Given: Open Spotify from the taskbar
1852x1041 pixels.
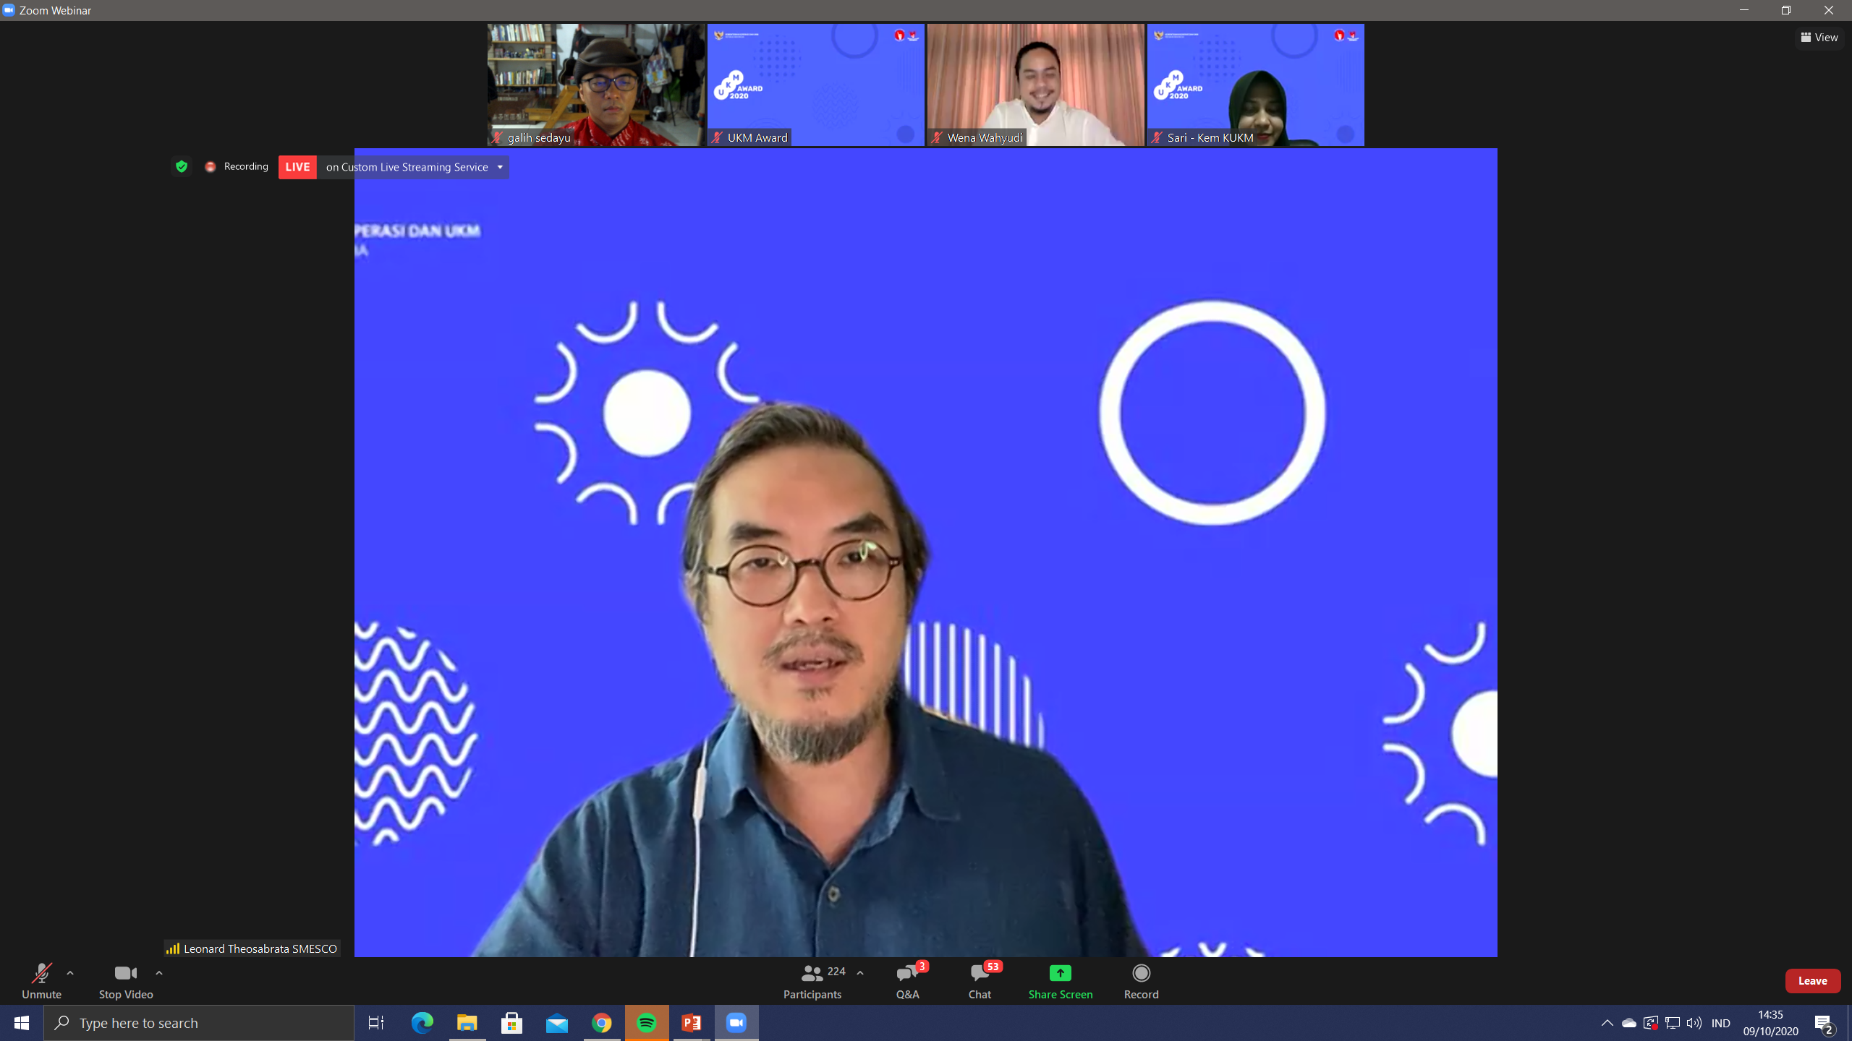Looking at the screenshot, I should coord(646,1022).
